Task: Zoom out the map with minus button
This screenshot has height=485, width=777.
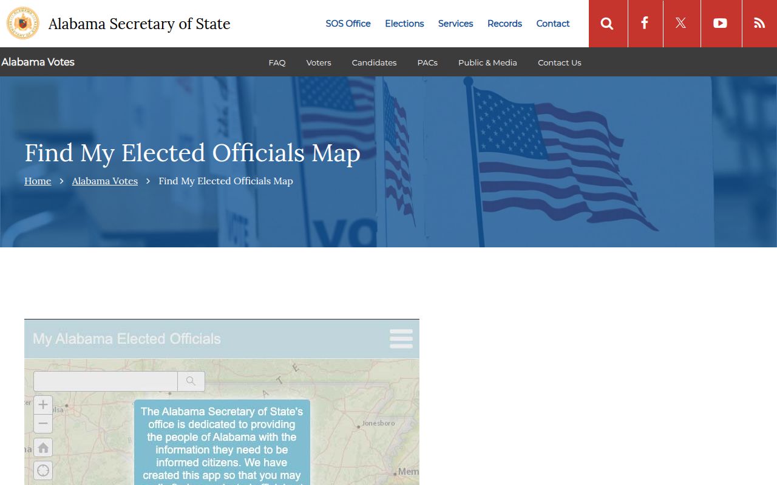Action: pyautogui.click(x=43, y=424)
